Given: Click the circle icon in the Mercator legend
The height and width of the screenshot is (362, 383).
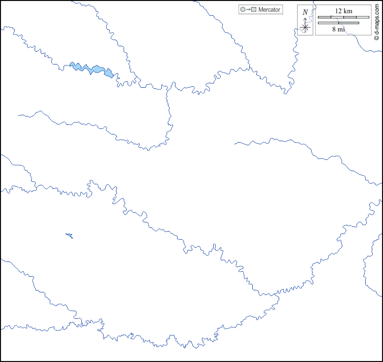Looking at the screenshot, I should tap(243, 10).
